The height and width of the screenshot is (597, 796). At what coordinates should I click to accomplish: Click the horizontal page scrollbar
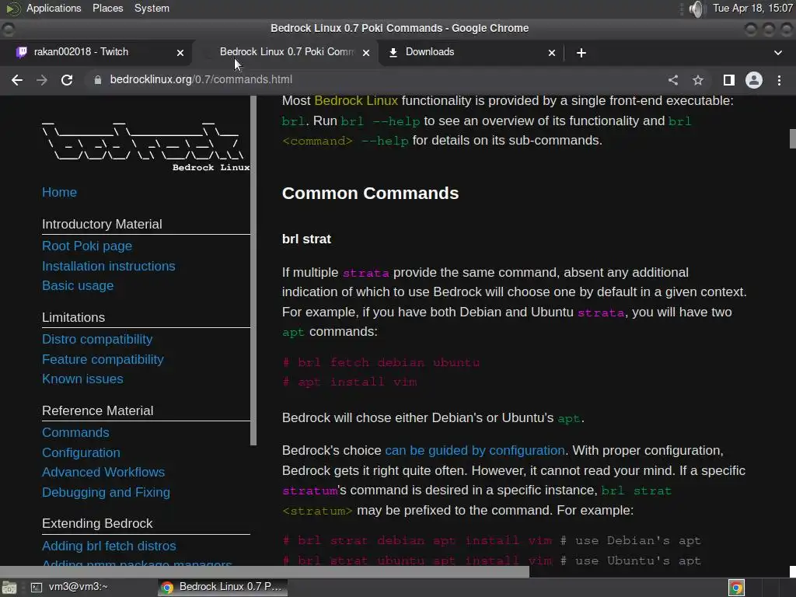point(264,571)
